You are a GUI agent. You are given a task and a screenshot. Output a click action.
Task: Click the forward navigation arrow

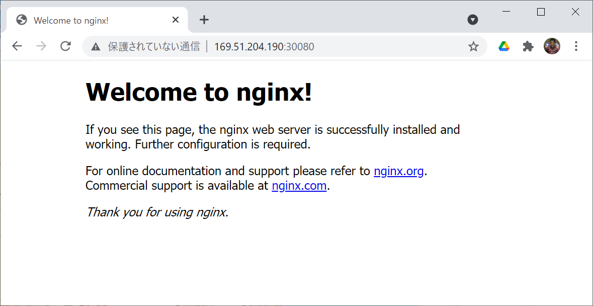click(41, 46)
